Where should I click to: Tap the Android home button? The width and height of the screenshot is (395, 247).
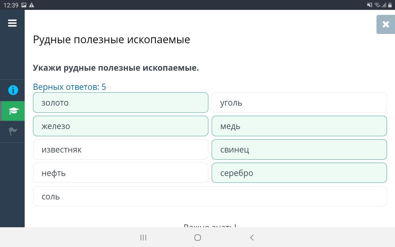197,237
